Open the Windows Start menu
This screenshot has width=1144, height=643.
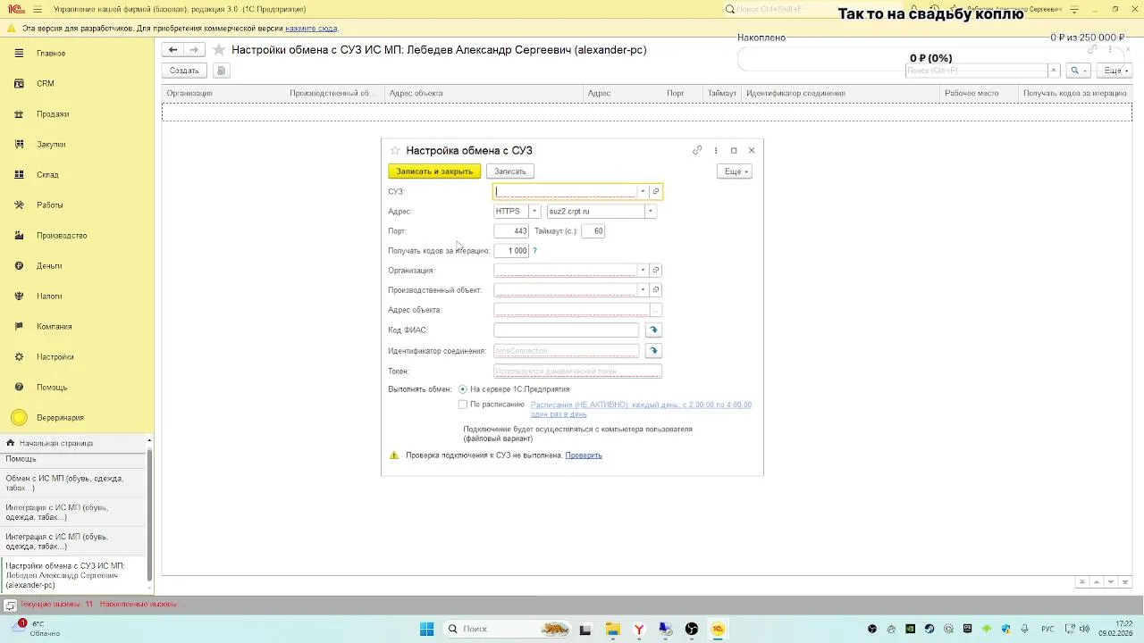click(427, 629)
